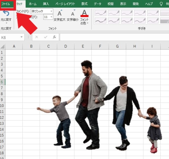This screenshot has height=159, width=169.
Task: Apply the red フォントの色 font color
Action: (85, 13)
